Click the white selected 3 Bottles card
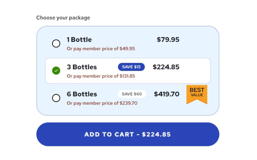This screenshot has width=257, height=160. click(x=128, y=71)
